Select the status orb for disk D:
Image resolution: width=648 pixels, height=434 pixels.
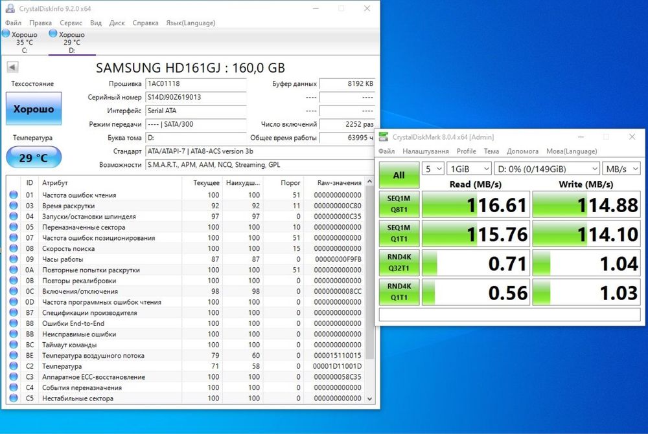(53, 34)
